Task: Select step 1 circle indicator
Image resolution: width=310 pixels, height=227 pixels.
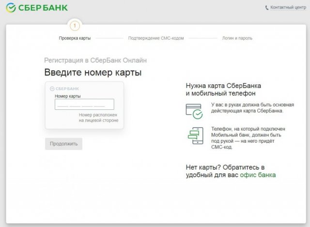Action: pyautogui.click(x=75, y=26)
